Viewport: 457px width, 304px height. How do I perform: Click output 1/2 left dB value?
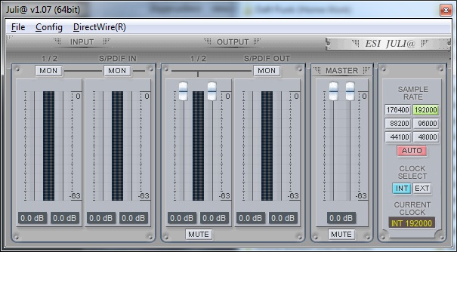[181, 218]
